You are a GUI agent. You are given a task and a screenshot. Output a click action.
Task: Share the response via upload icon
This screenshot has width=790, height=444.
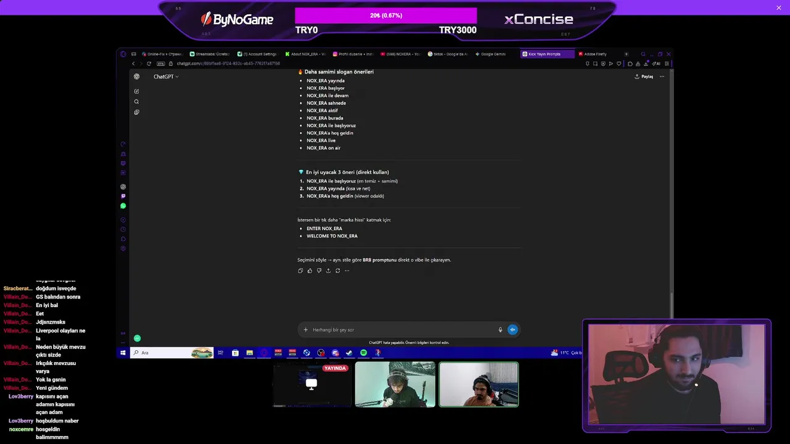[328, 271]
